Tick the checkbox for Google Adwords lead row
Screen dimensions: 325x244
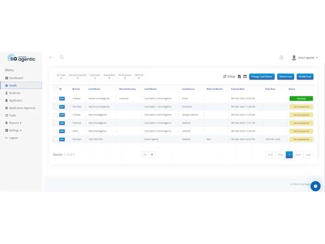[x=56, y=115]
